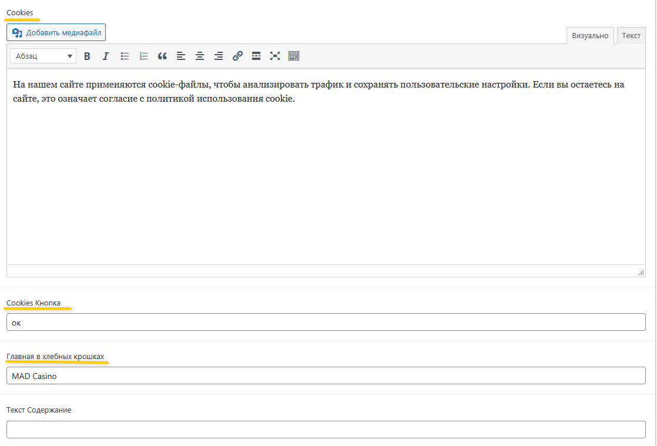Click the Добавить медиафайл button
Image resolution: width=657 pixels, height=446 pixels.
tap(56, 32)
